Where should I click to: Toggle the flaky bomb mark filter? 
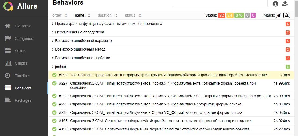coord(279,15)
